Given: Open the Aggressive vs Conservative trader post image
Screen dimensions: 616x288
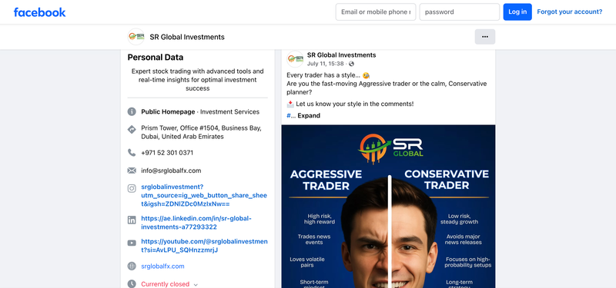Looking at the screenshot, I should pos(388,207).
